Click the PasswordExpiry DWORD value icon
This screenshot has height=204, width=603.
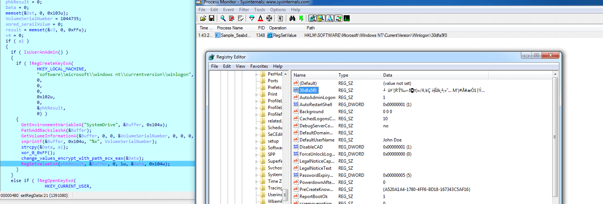pyautogui.click(x=296, y=175)
